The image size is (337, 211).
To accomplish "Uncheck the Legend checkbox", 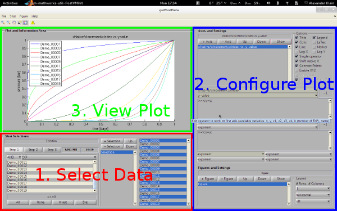I will coord(314,38).
